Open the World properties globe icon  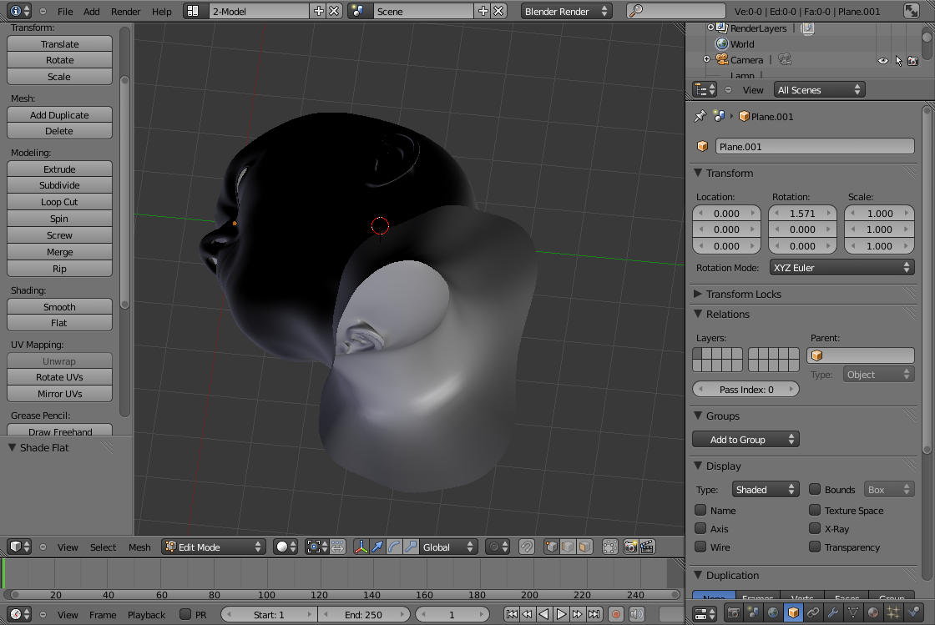[773, 613]
